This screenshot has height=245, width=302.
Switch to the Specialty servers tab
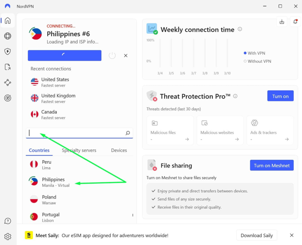(79, 150)
